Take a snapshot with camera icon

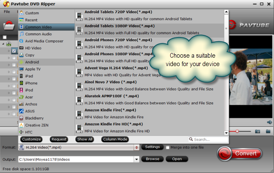258,131
